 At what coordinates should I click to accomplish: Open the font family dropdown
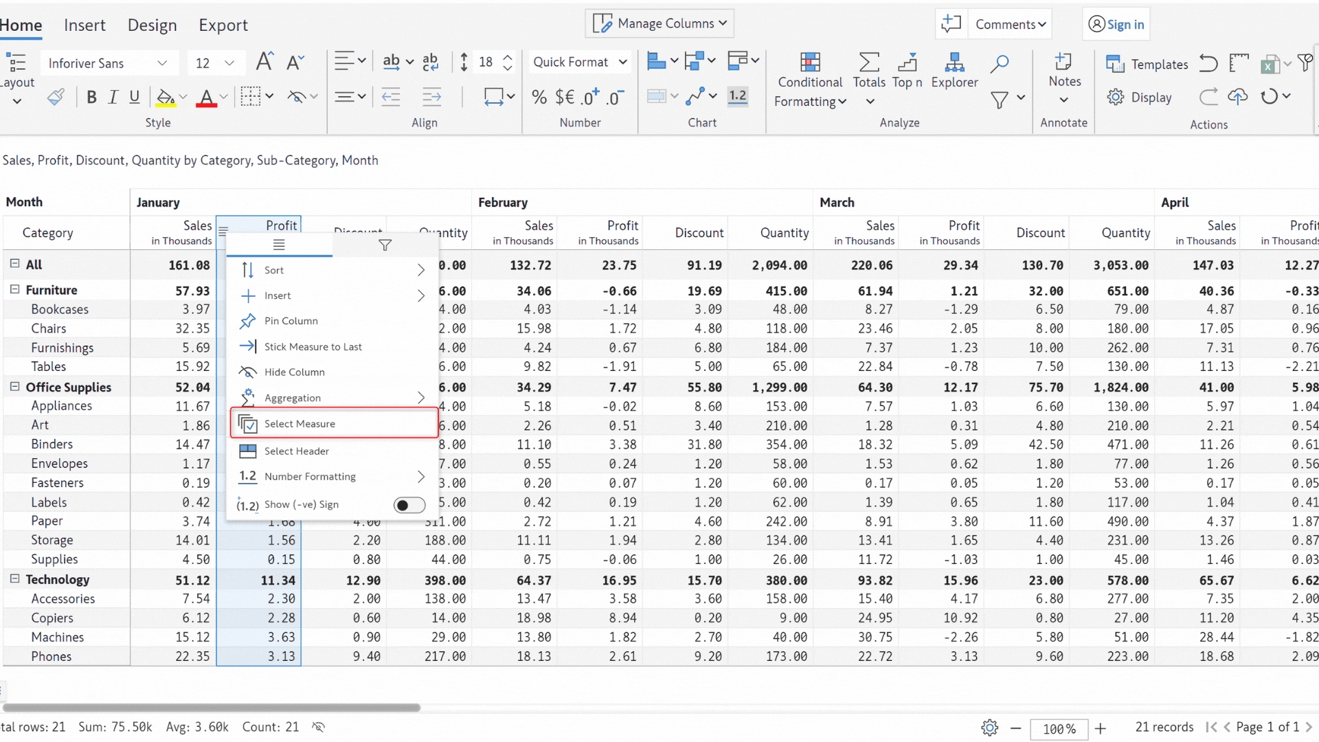pyautogui.click(x=162, y=63)
